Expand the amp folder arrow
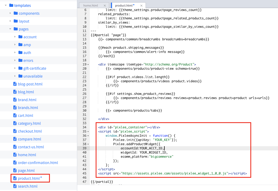 [x=15, y=45]
